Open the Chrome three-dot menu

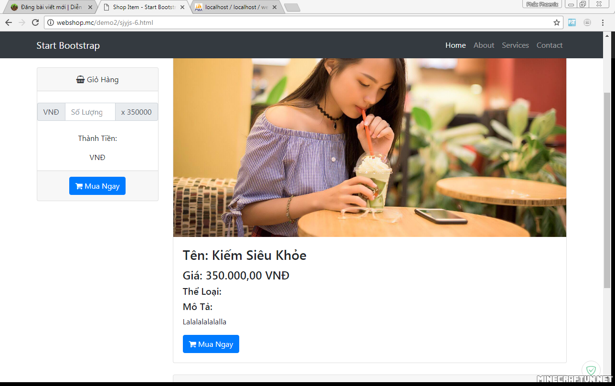pyautogui.click(x=603, y=22)
